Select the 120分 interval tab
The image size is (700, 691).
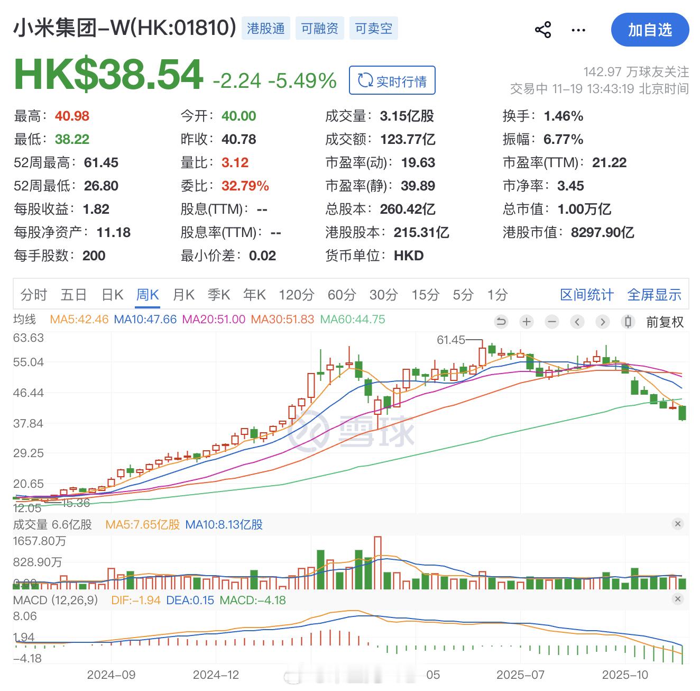click(x=297, y=295)
